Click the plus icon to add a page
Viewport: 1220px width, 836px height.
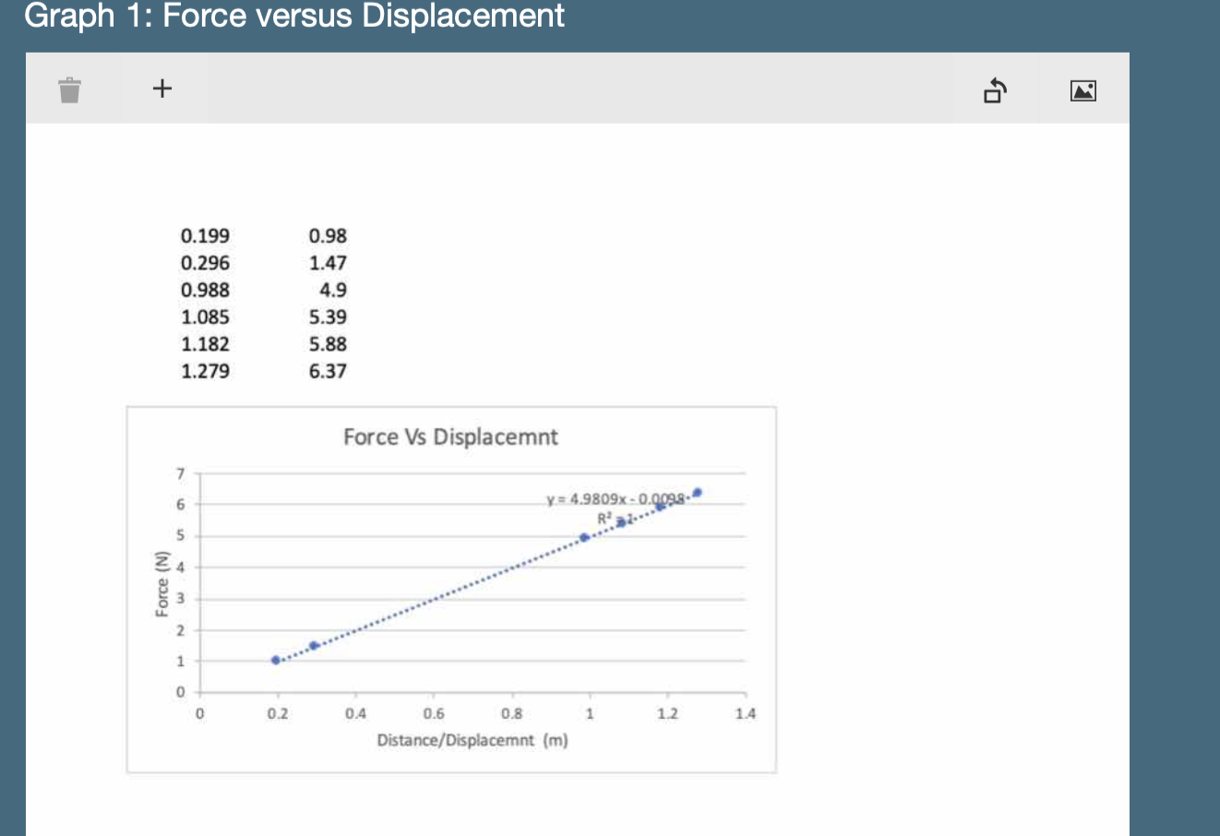(x=161, y=88)
